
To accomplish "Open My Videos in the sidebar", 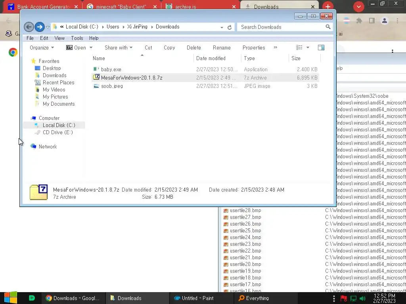I will coord(54,89).
